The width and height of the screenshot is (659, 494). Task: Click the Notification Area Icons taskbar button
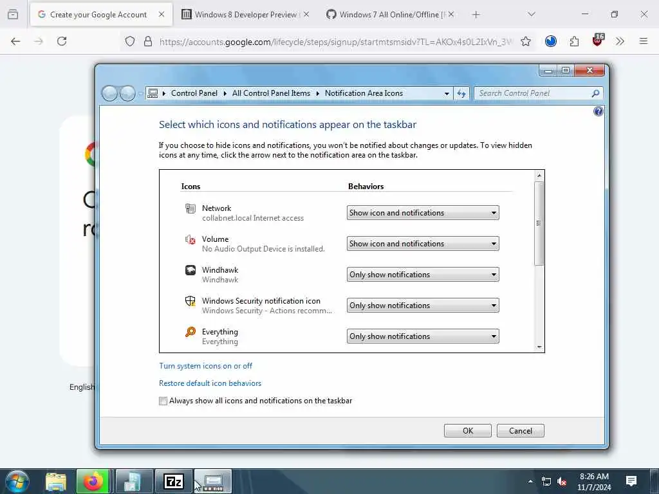pos(213,482)
